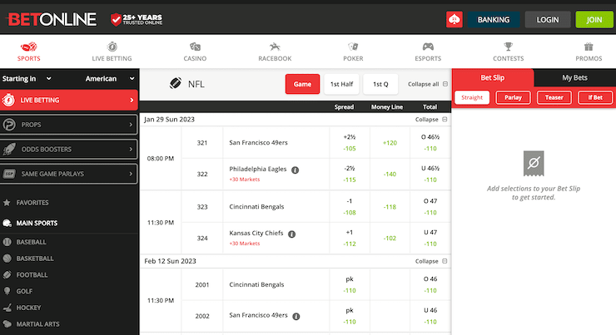Collapse all NFL game sections
This screenshot has width=616, height=335.
[x=427, y=84]
